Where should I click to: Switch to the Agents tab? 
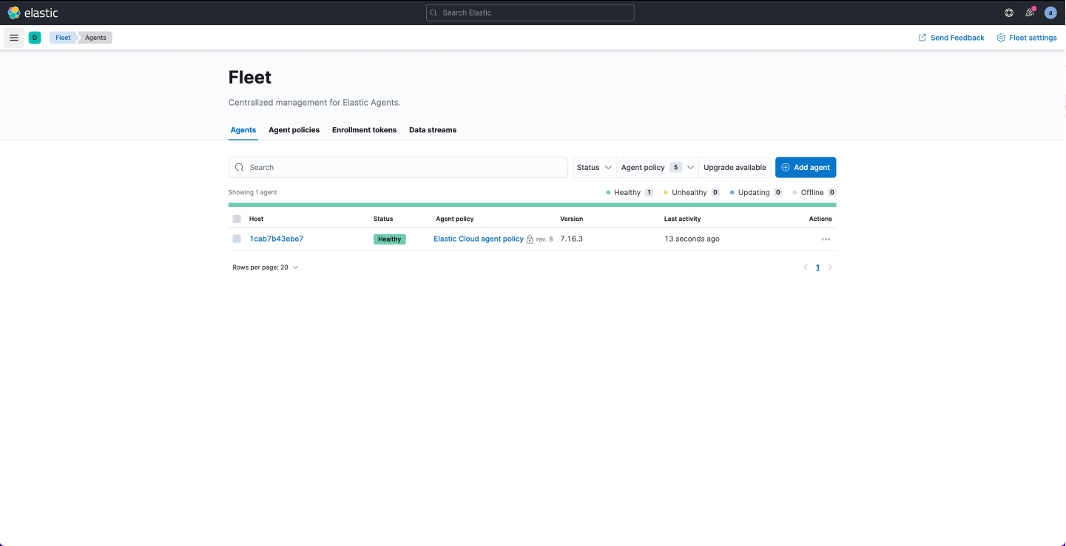(x=243, y=130)
